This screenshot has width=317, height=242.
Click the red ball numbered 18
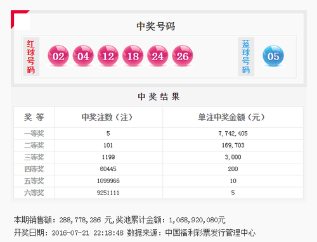pyautogui.click(x=133, y=56)
